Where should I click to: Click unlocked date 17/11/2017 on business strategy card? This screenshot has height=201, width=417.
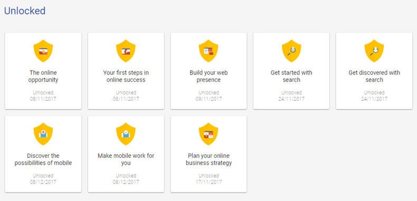[209, 182]
